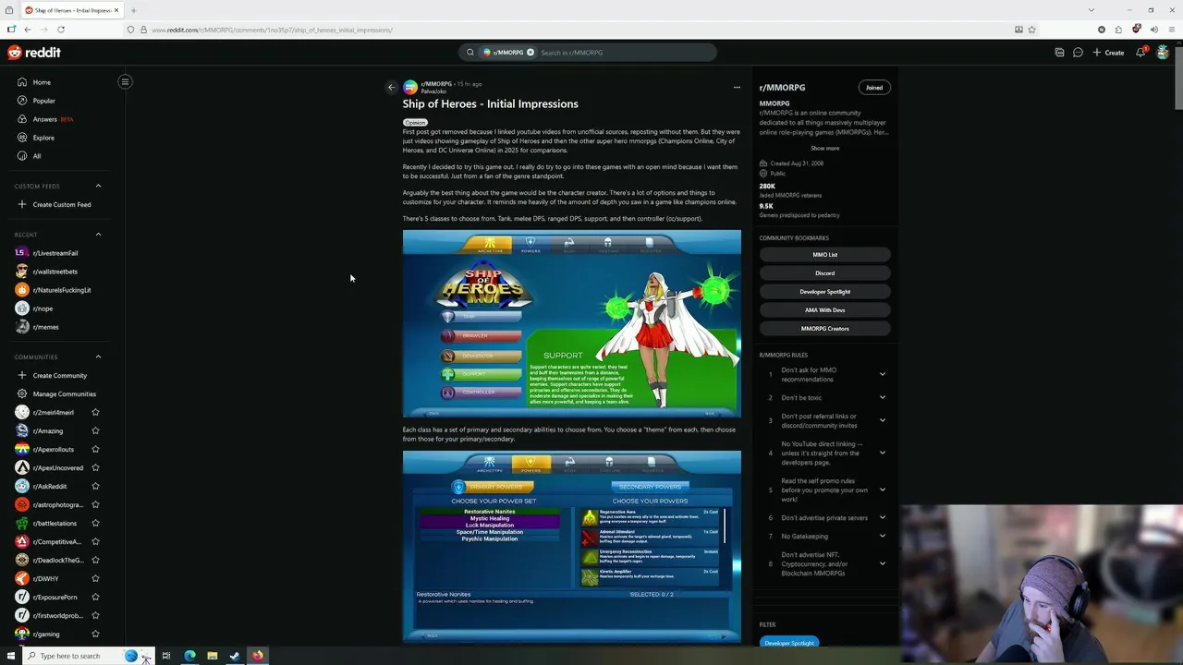Favorite r/Amazing with its star
The image size is (1183, 665).
pos(95,430)
